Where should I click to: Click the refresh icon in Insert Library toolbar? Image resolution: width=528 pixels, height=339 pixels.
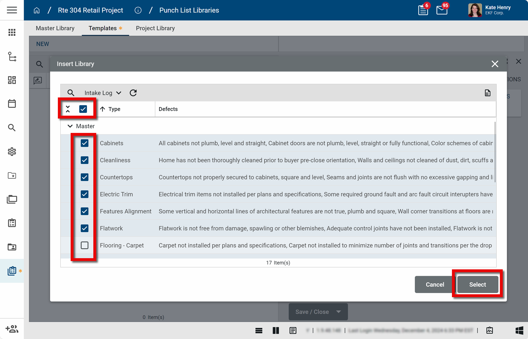coord(133,93)
